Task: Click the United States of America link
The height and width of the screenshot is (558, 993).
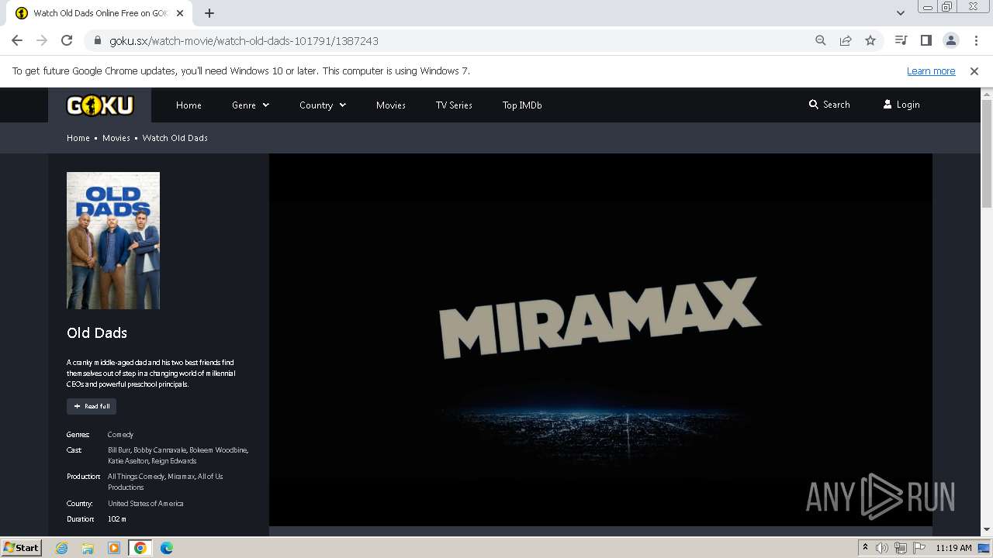Action: 146,504
